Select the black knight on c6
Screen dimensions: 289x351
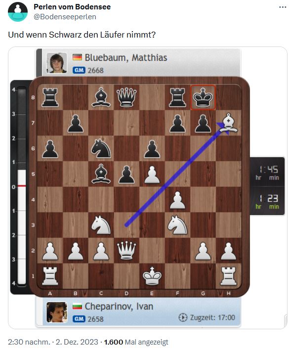coord(101,148)
